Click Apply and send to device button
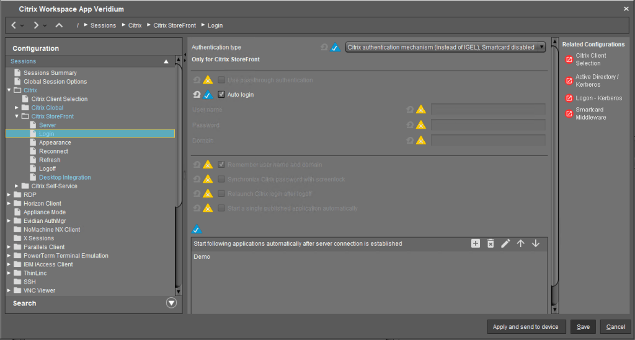 click(x=526, y=327)
